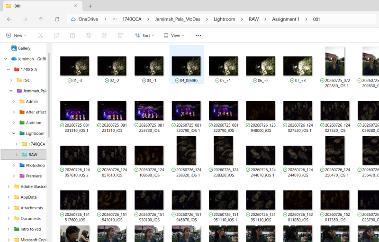Click the OneDrive cloud icon in address bar
379x242 pixels.
click(73, 19)
